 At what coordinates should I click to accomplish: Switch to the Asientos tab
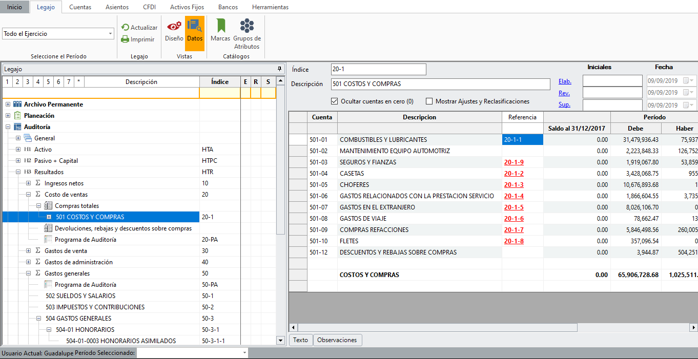point(117,7)
